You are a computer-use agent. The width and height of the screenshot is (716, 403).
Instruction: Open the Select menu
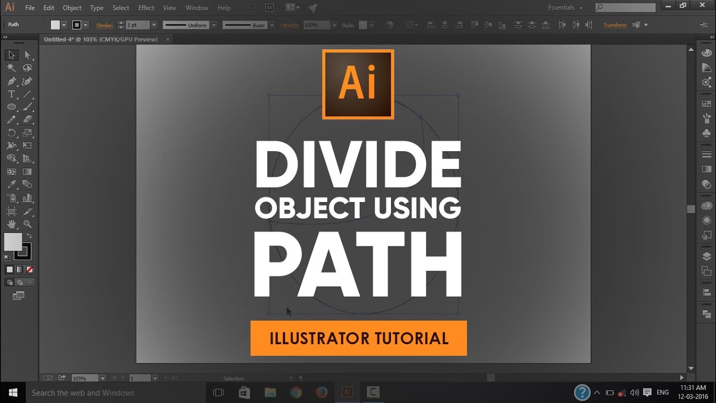click(x=121, y=8)
